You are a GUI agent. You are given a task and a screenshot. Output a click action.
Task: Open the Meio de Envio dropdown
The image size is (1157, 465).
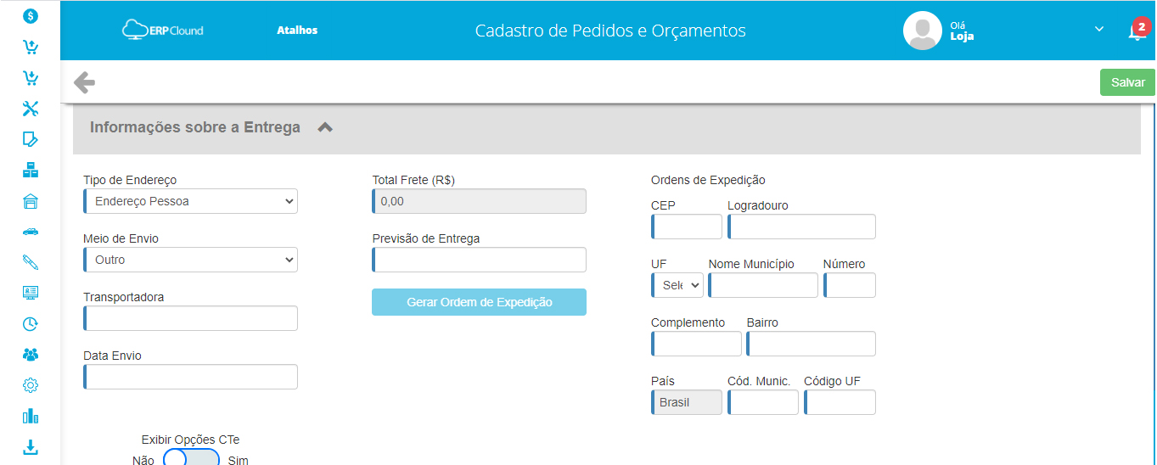pyautogui.click(x=191, y=260)
